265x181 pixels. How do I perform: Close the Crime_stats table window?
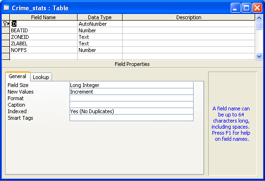pyautogui.click(x=257, y=8)
